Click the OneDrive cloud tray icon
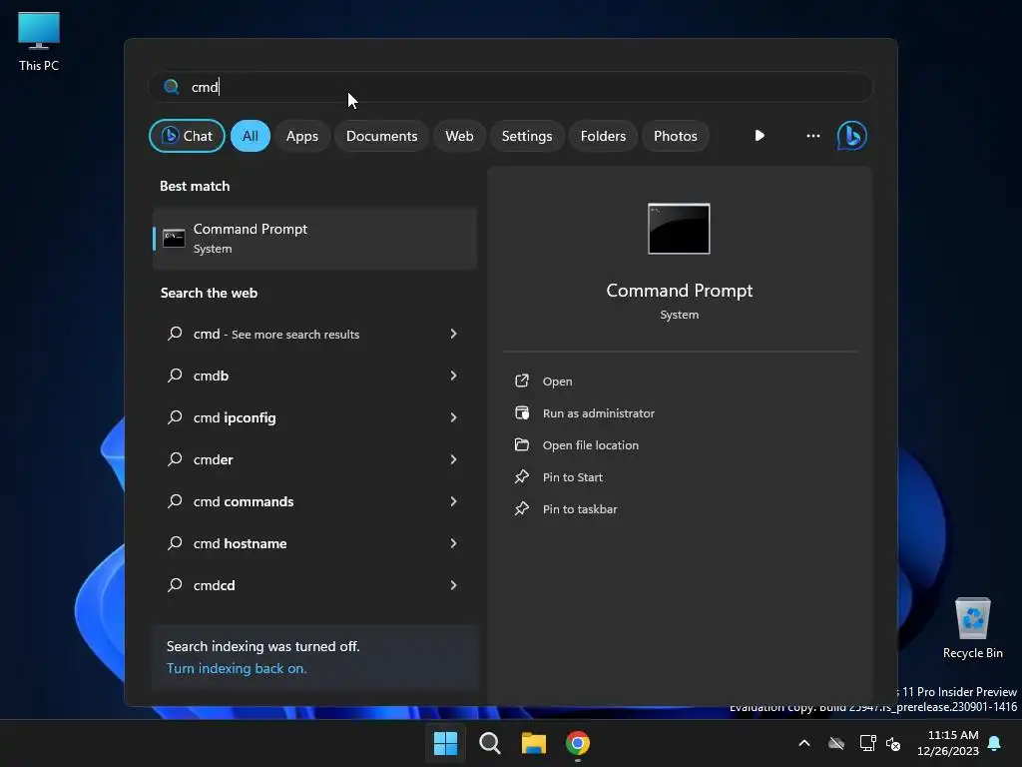1022x767 pixels. (836, 743)
